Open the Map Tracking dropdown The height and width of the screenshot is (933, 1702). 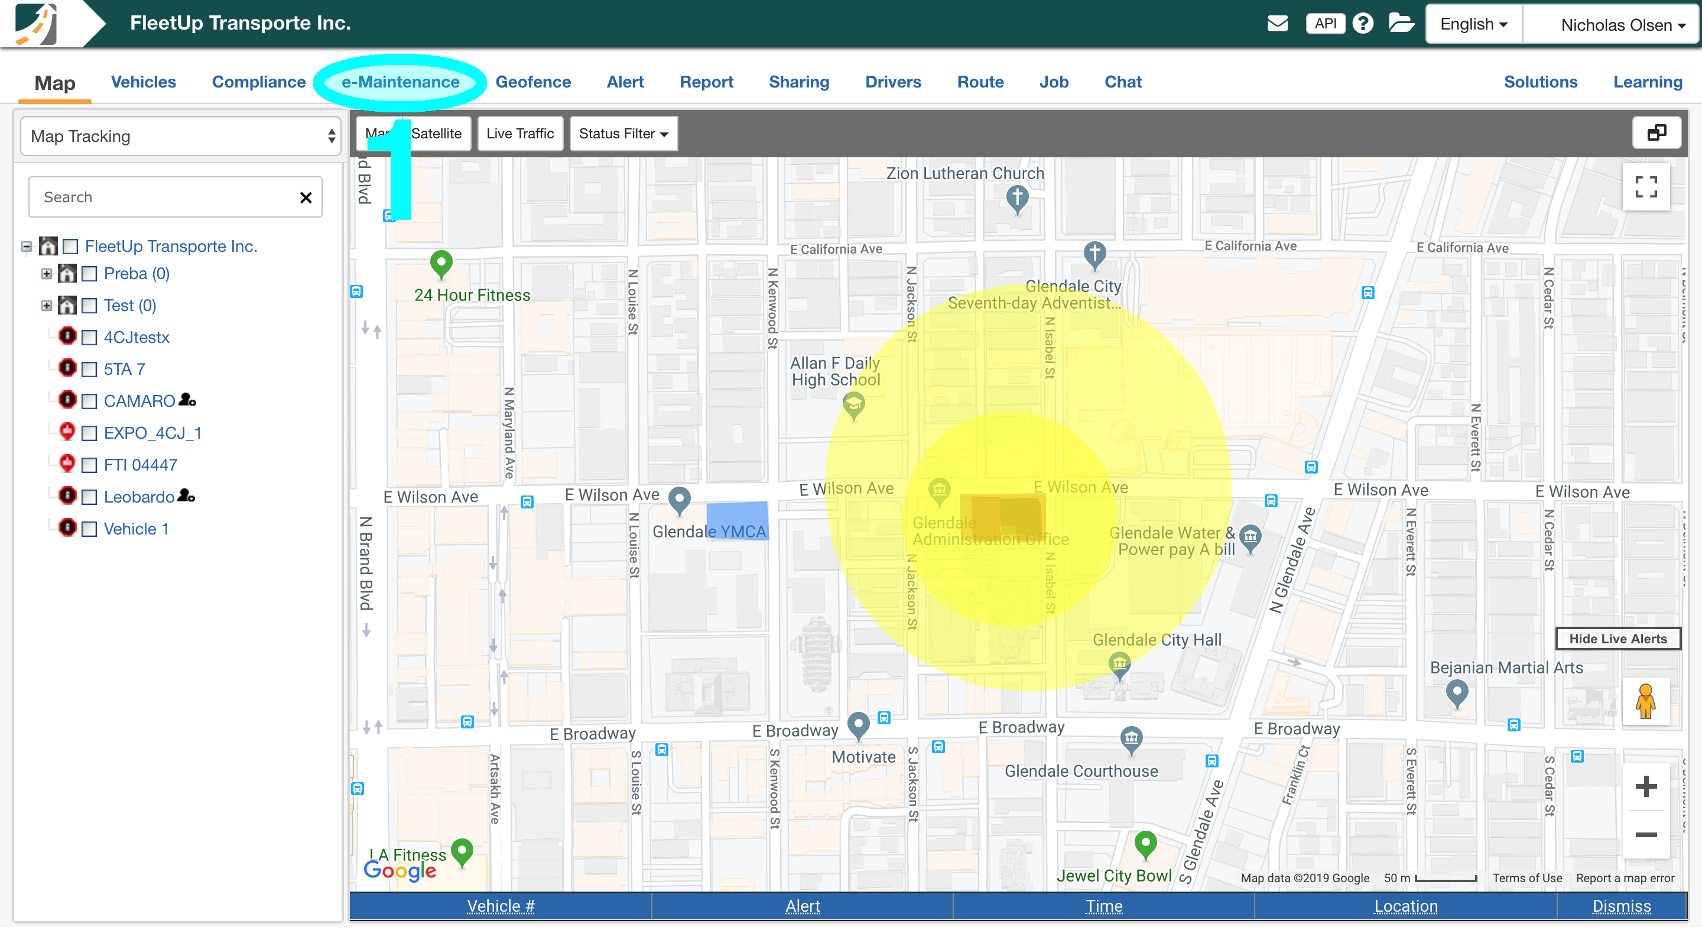(180, 136)
